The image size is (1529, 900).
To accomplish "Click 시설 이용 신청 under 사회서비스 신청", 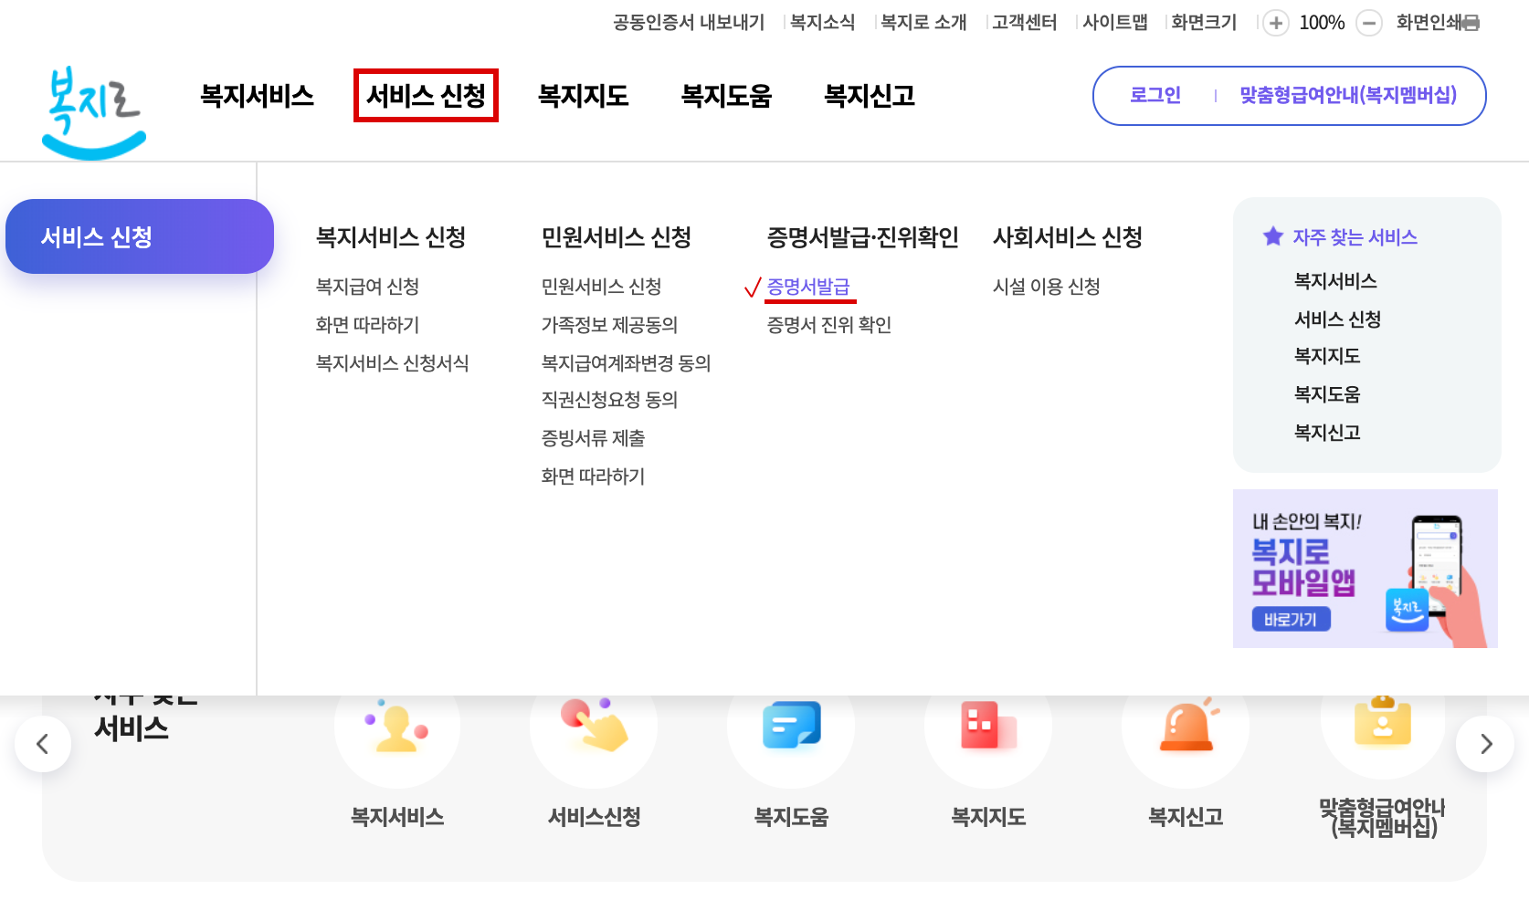I will click(x=1045, y=286).
